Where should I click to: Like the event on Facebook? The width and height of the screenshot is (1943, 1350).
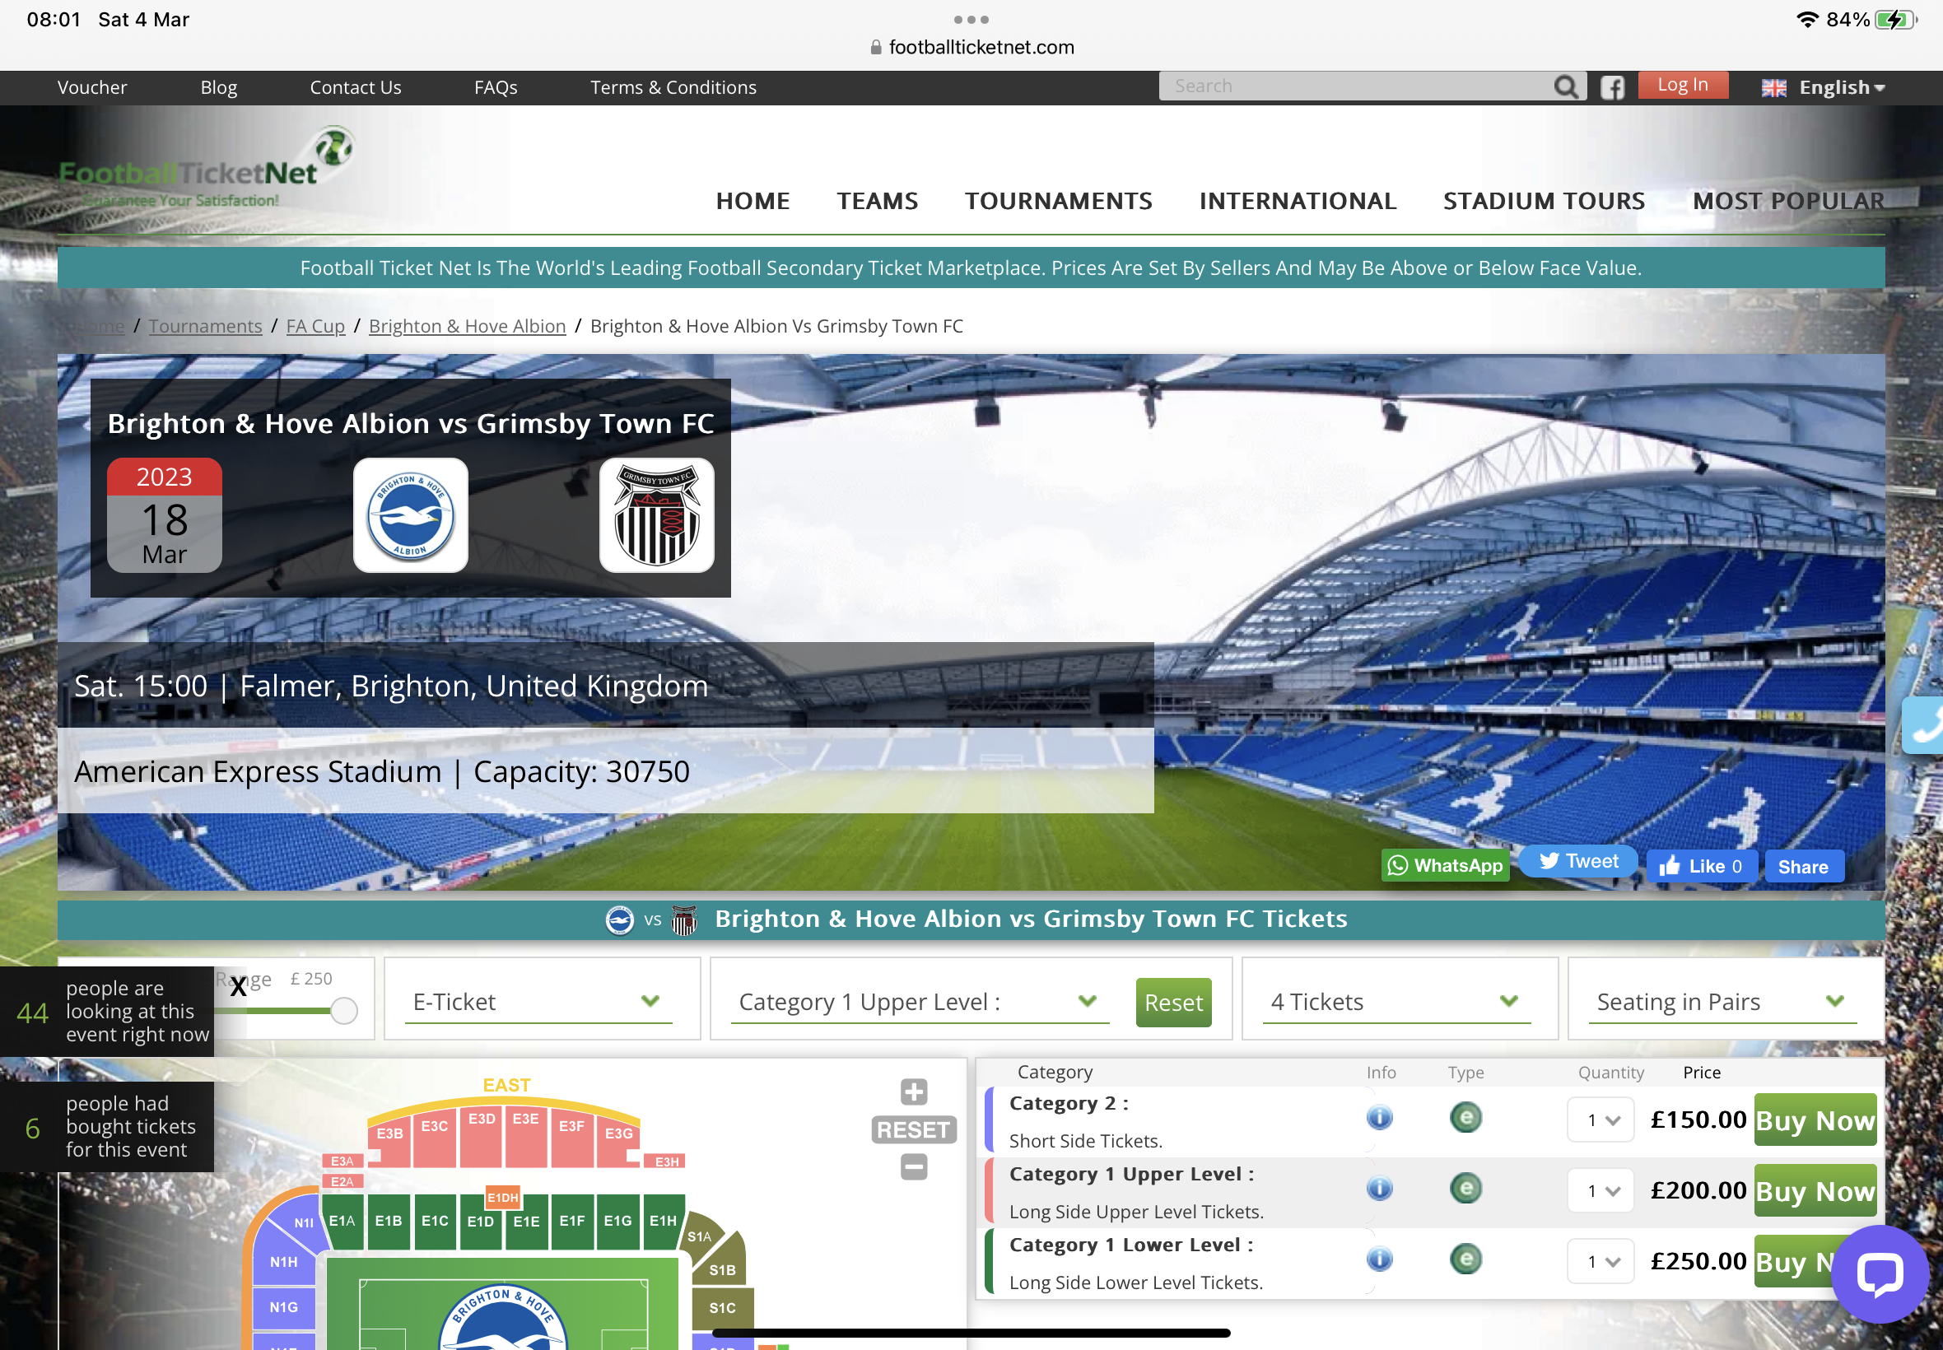click(1701, 866)
